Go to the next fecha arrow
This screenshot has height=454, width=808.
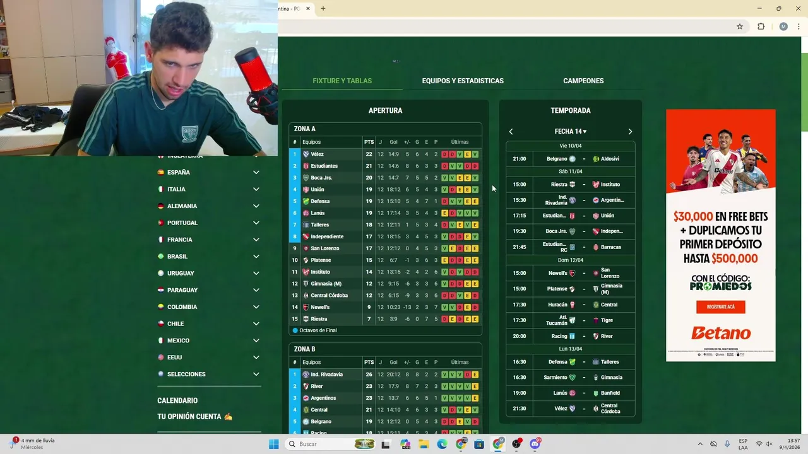(630, 132)
